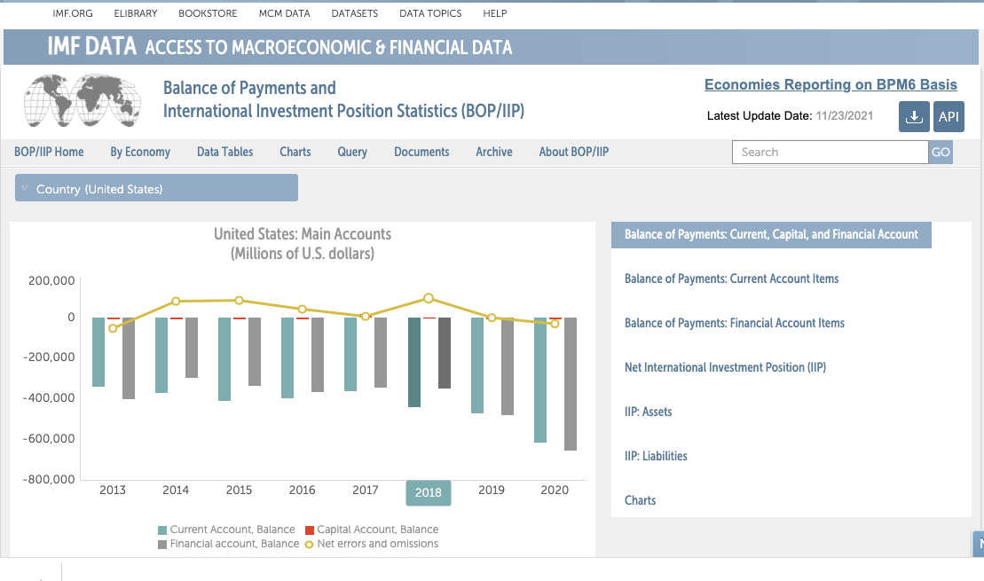Open Charts link in right side panel
984x581 pixels.
pyautogui.click(x=640, y=500)
